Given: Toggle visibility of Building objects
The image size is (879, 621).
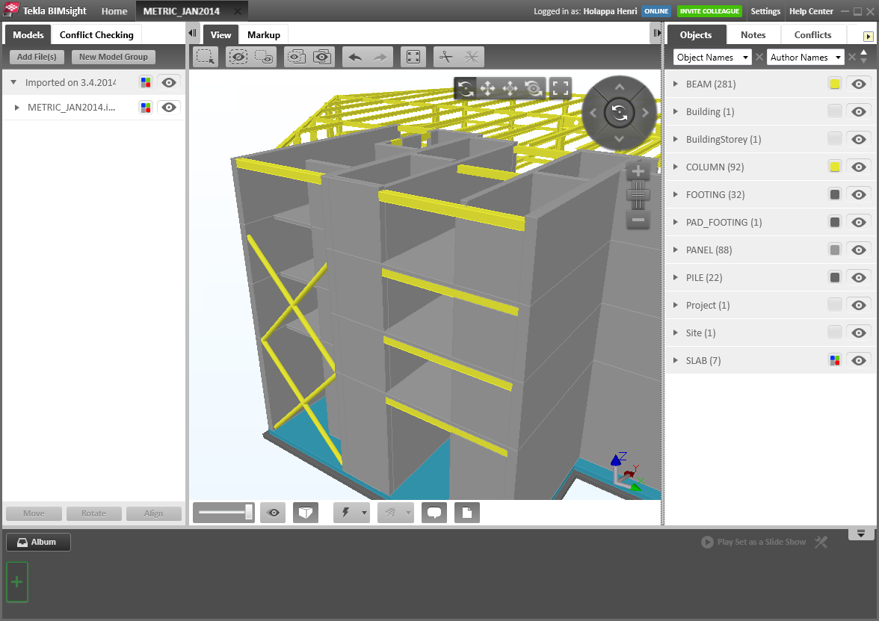Looking at the screenshot, I should [858, 111].
